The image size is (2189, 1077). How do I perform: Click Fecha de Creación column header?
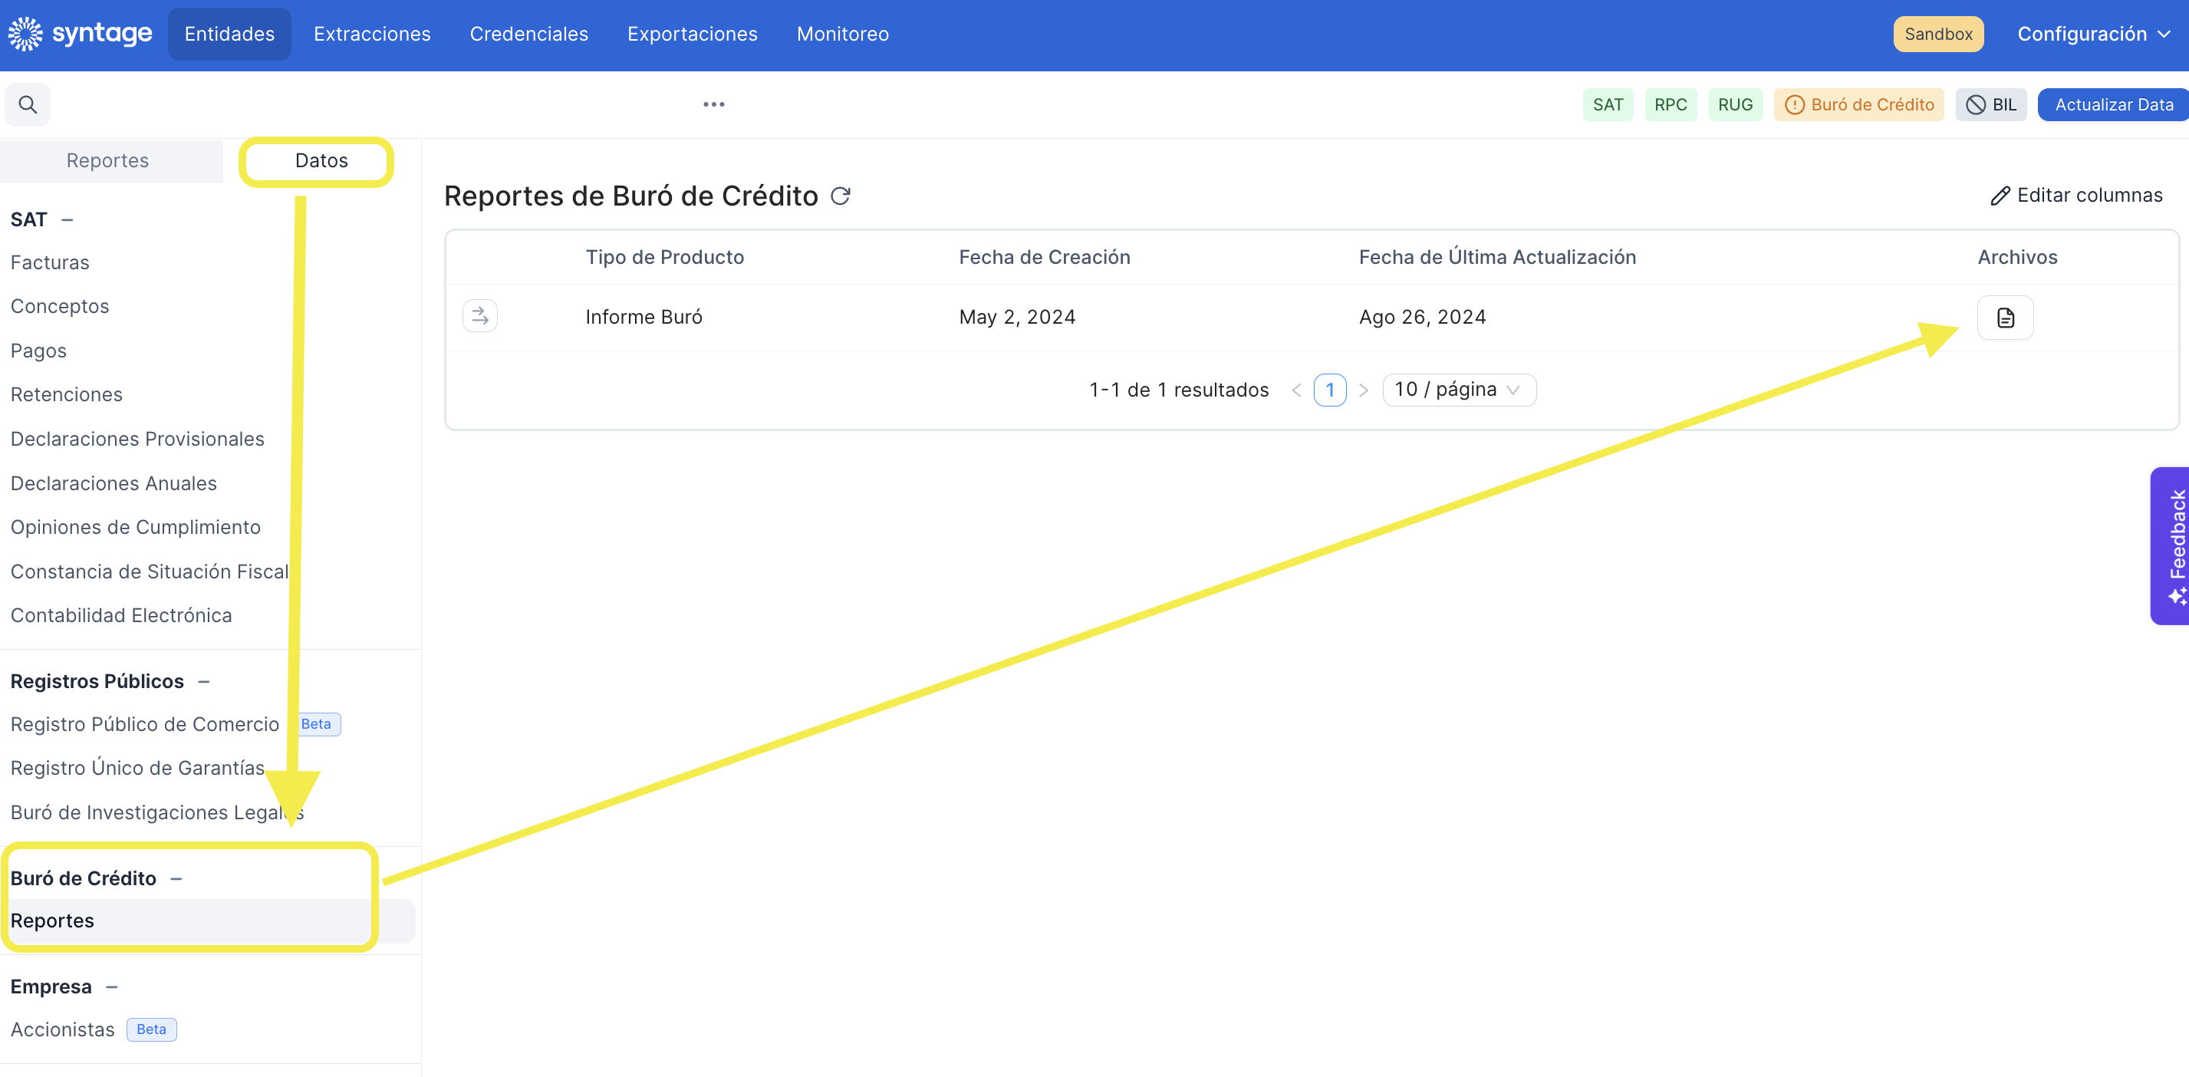pos(1045,258)
